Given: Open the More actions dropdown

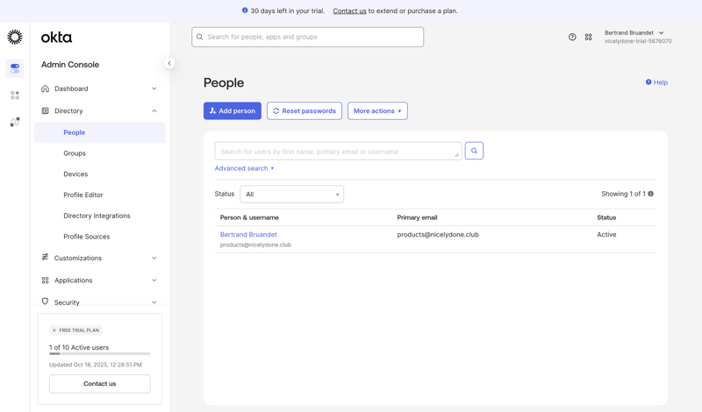Looking at the screenshot, I should pos(377,111).
